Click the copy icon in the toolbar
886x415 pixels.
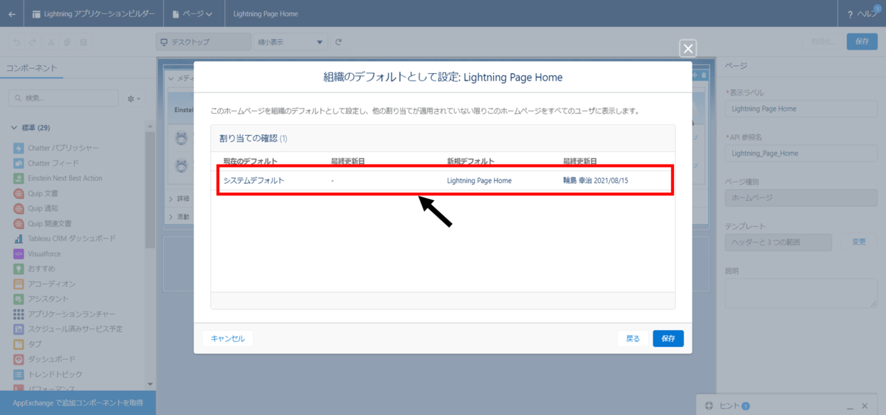click(x=67, y=42)
